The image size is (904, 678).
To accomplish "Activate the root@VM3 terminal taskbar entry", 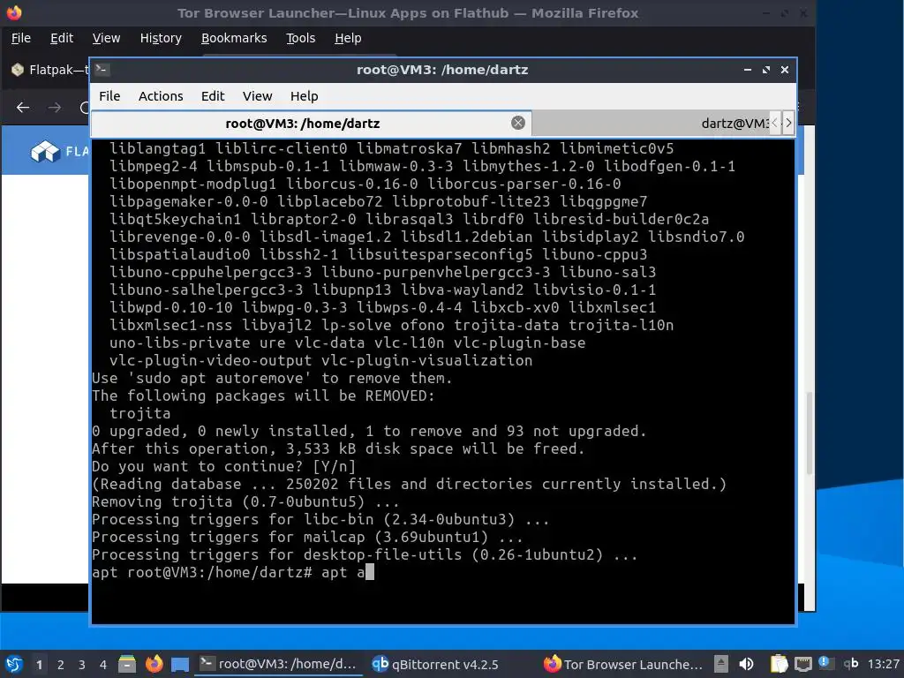I will pos(278,664).
